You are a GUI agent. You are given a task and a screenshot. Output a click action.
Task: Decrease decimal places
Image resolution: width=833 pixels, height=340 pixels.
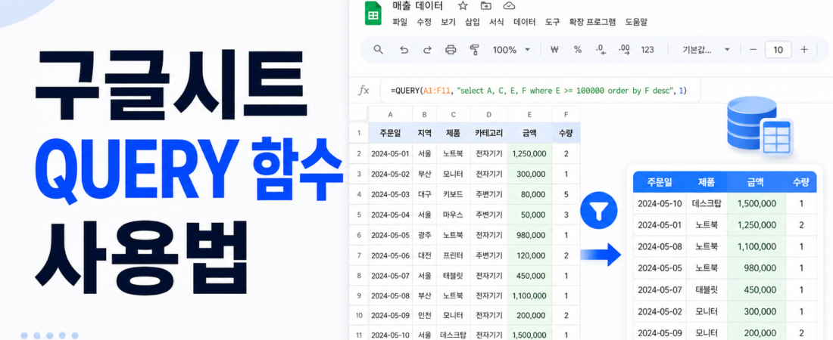tap(601, 49)
